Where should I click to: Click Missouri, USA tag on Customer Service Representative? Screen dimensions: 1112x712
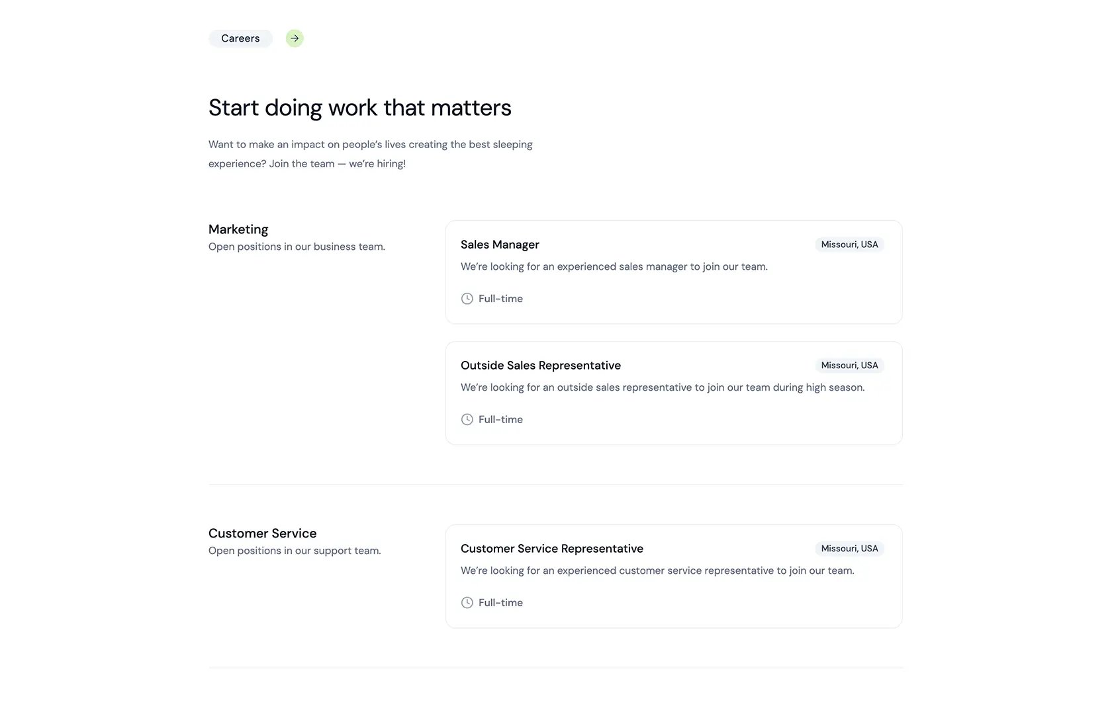pyautogui.click(x=849, y=549)
